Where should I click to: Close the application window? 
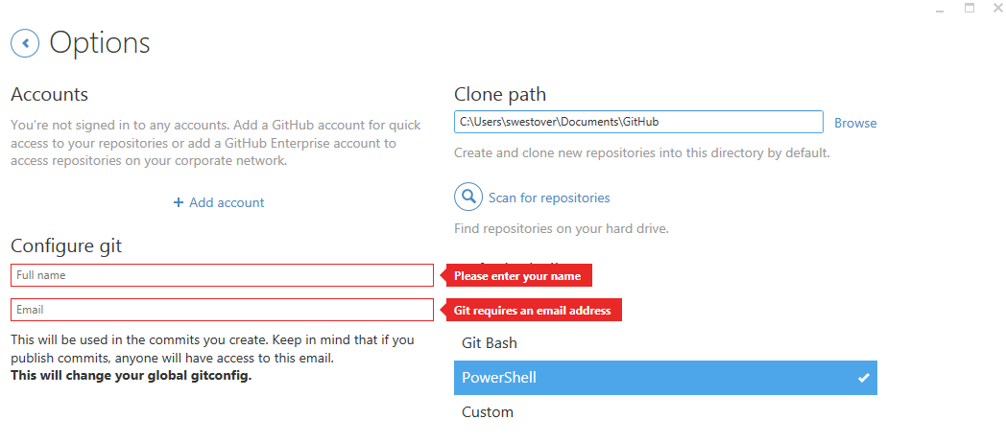996,9
